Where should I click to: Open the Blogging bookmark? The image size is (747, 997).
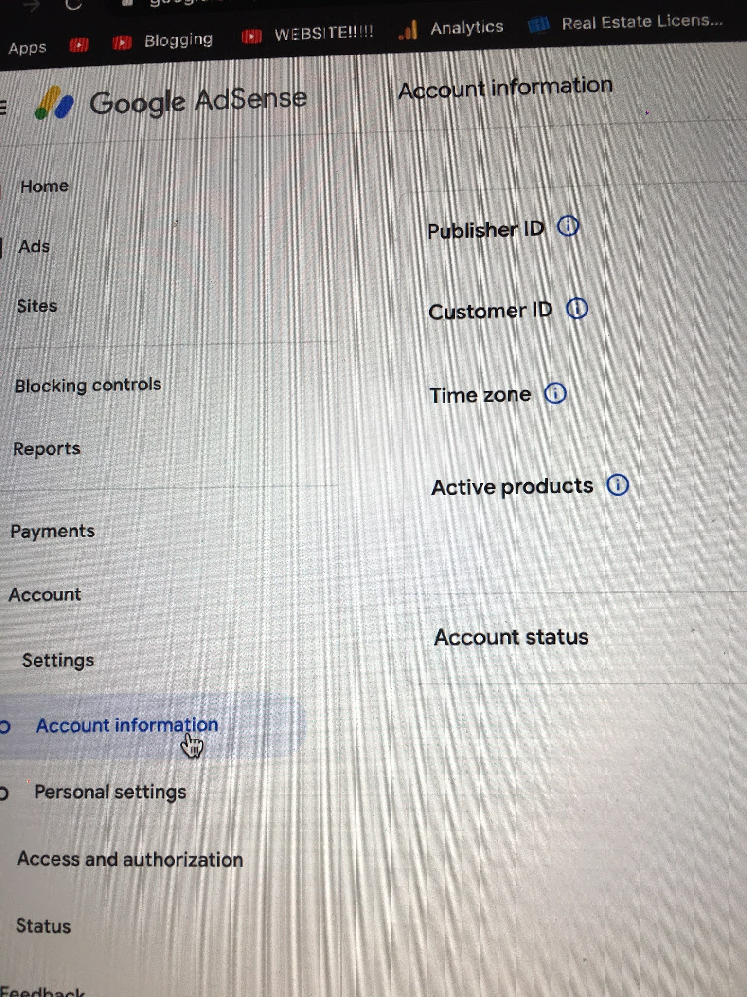click(x=163, y=41)
